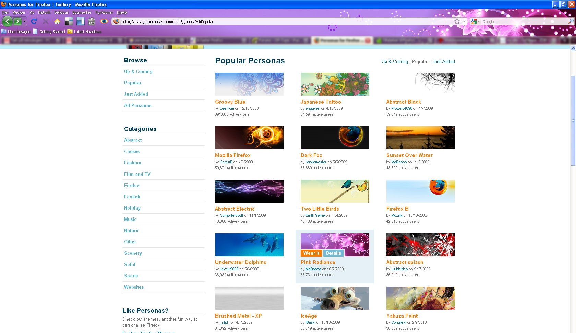Select the Personas for Firefox tab
Viewport: 576px width, 333px height.
[x=341, y=40]
